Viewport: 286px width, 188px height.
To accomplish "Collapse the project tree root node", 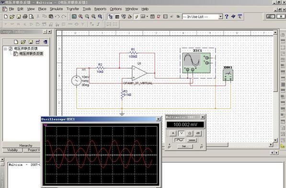I will click(x=5, y=49).
